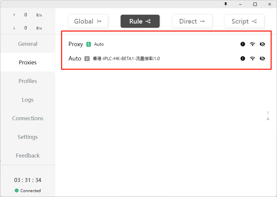Open the Settings page
This screenshot has width=277, height=197.
pos(28,137)
